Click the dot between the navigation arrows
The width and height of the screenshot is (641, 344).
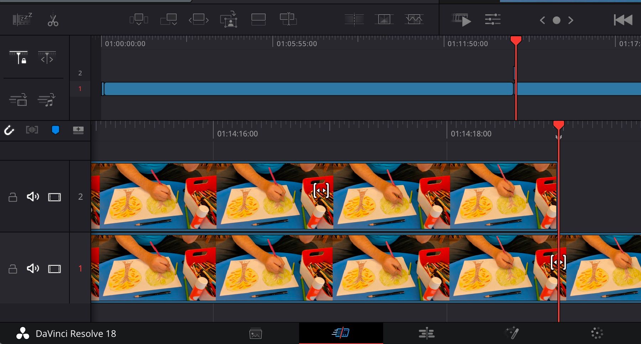556,20
